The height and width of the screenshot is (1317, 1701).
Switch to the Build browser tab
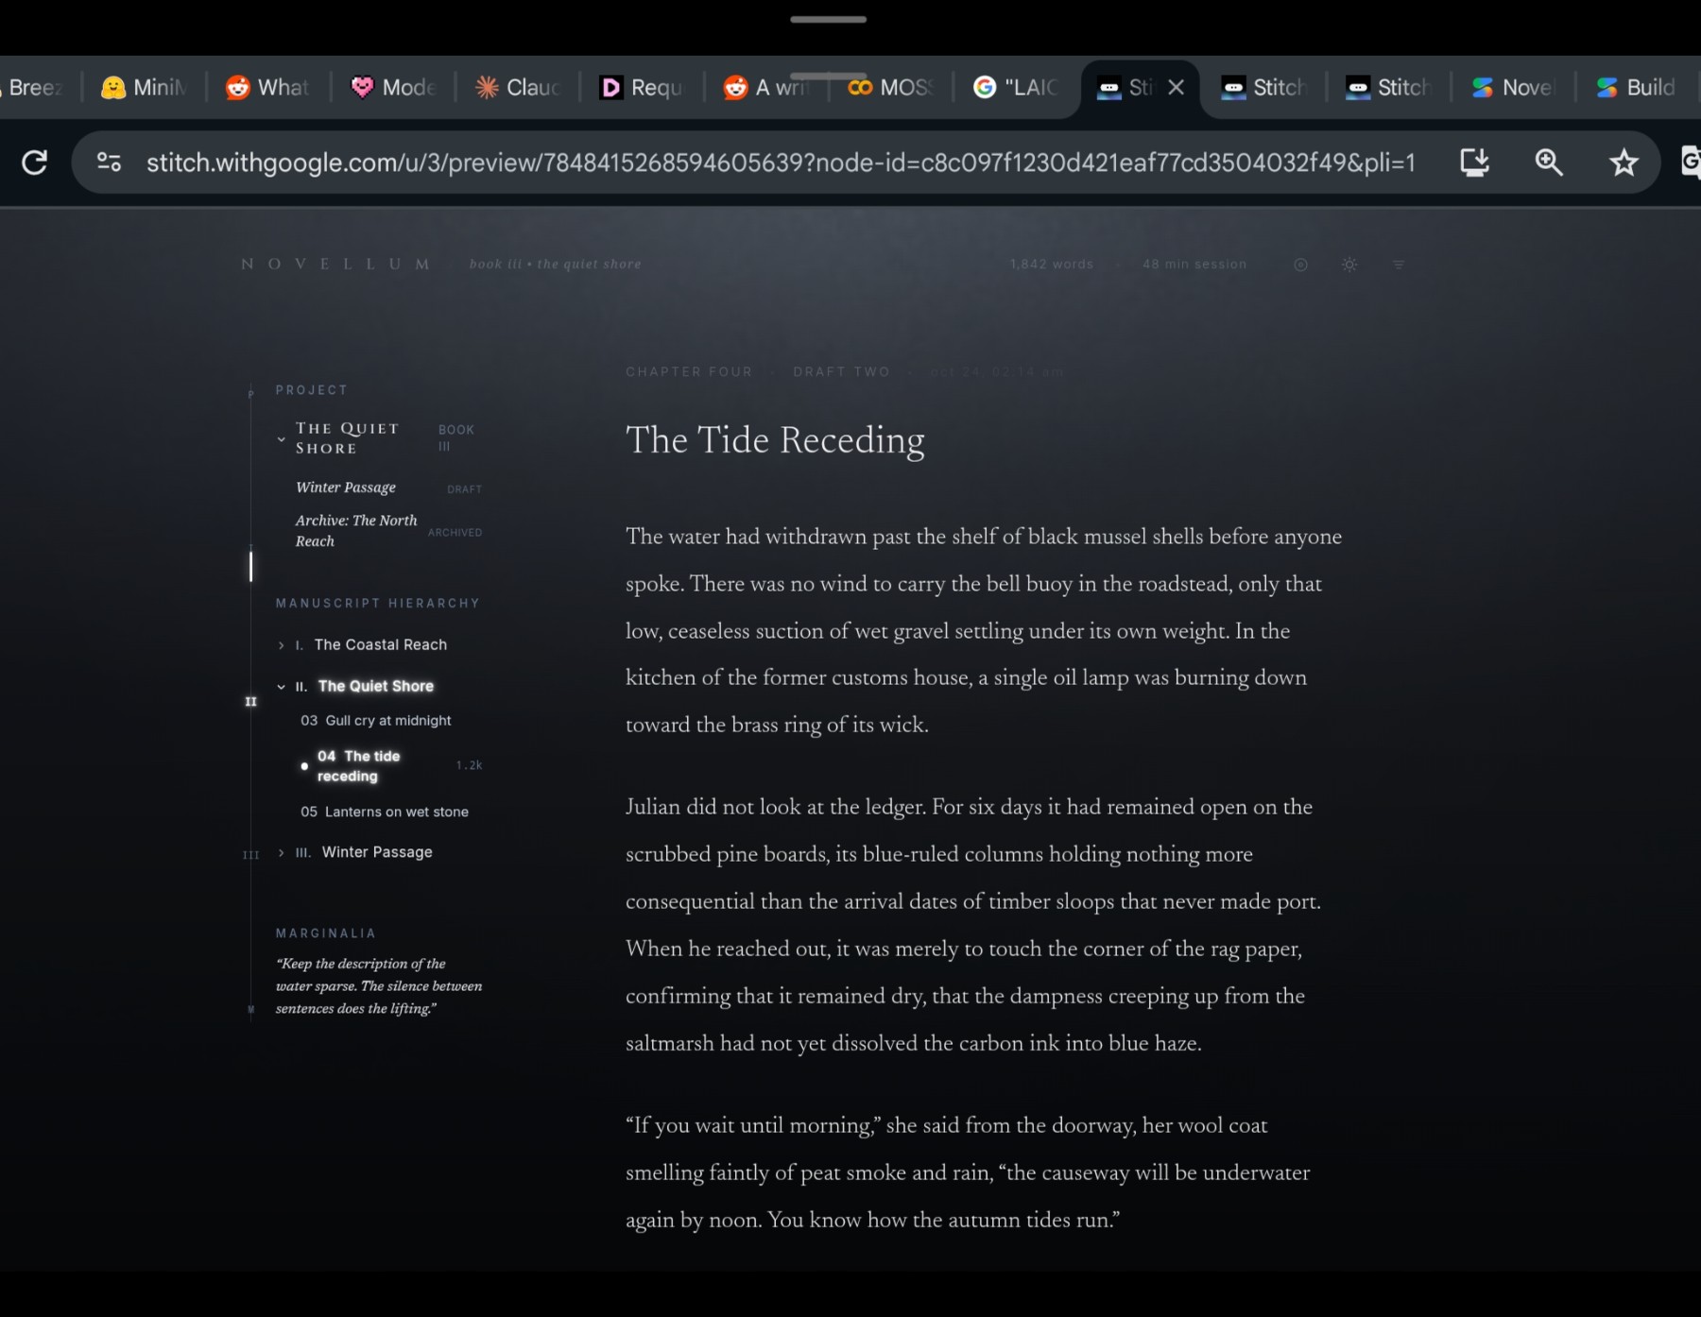(x=1637, y=88)
